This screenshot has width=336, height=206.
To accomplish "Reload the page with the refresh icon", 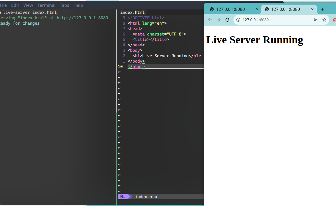I will point(227,20).
